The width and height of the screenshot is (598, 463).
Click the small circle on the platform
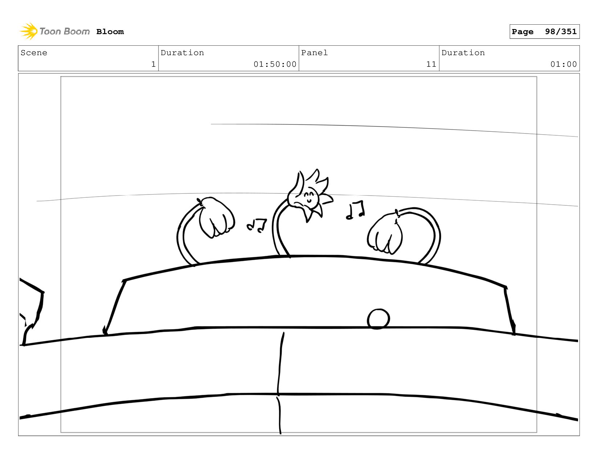pos(378,319)
